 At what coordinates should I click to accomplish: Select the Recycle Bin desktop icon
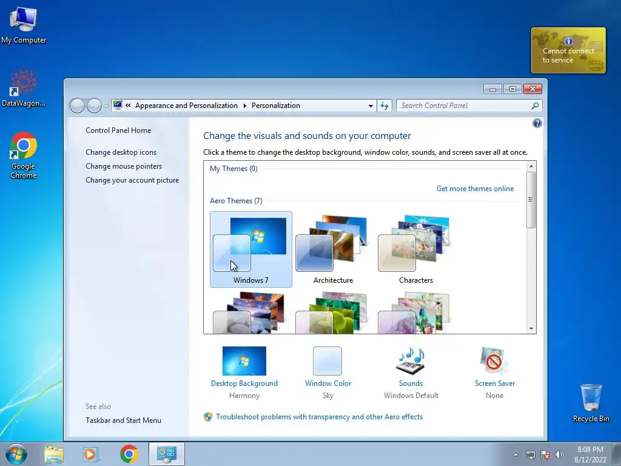point(591,403)
